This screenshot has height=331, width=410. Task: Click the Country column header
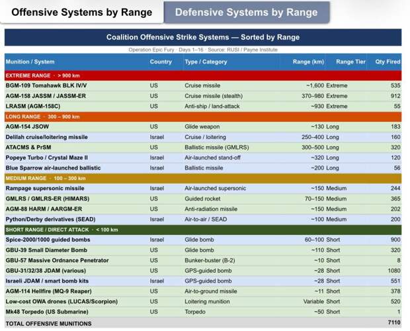[x=161, y=62]
